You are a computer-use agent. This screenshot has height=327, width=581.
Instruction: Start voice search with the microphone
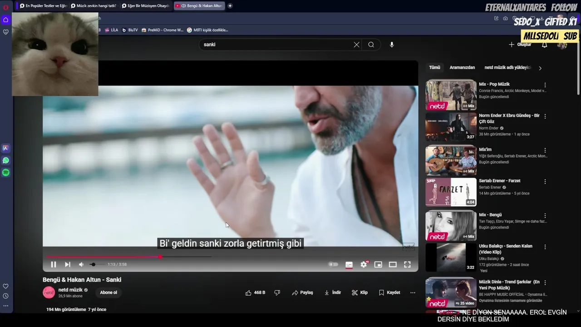(392, 45)
